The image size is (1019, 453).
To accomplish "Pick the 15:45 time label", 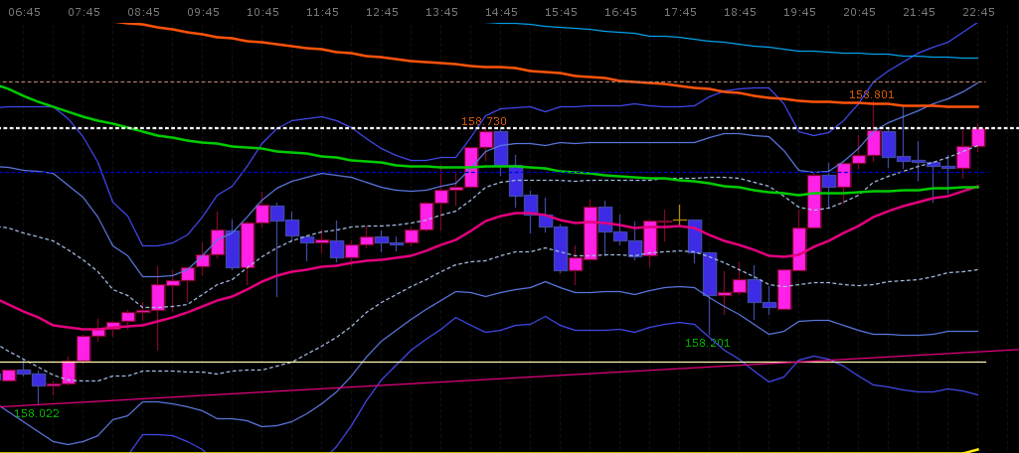I will click(561, 12).
